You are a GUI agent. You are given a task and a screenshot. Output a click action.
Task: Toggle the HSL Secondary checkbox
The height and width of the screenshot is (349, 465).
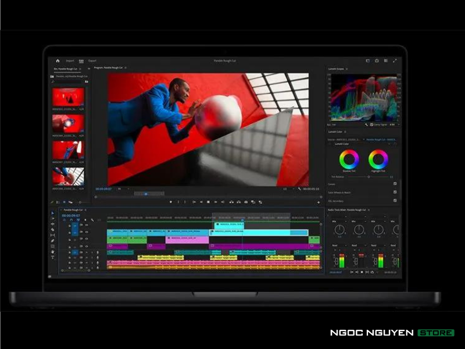[395, 200]
